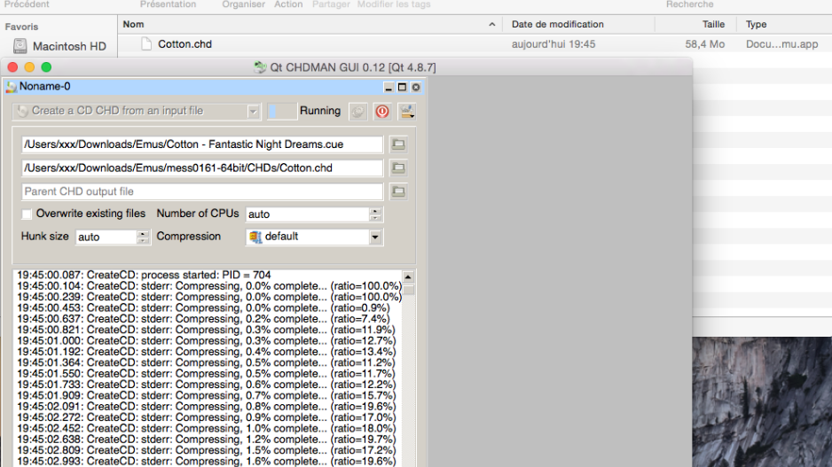This screenshot has height=467, width=832.
Task: Click the log line with ratio=0.9%
Action: click(203, 308)
